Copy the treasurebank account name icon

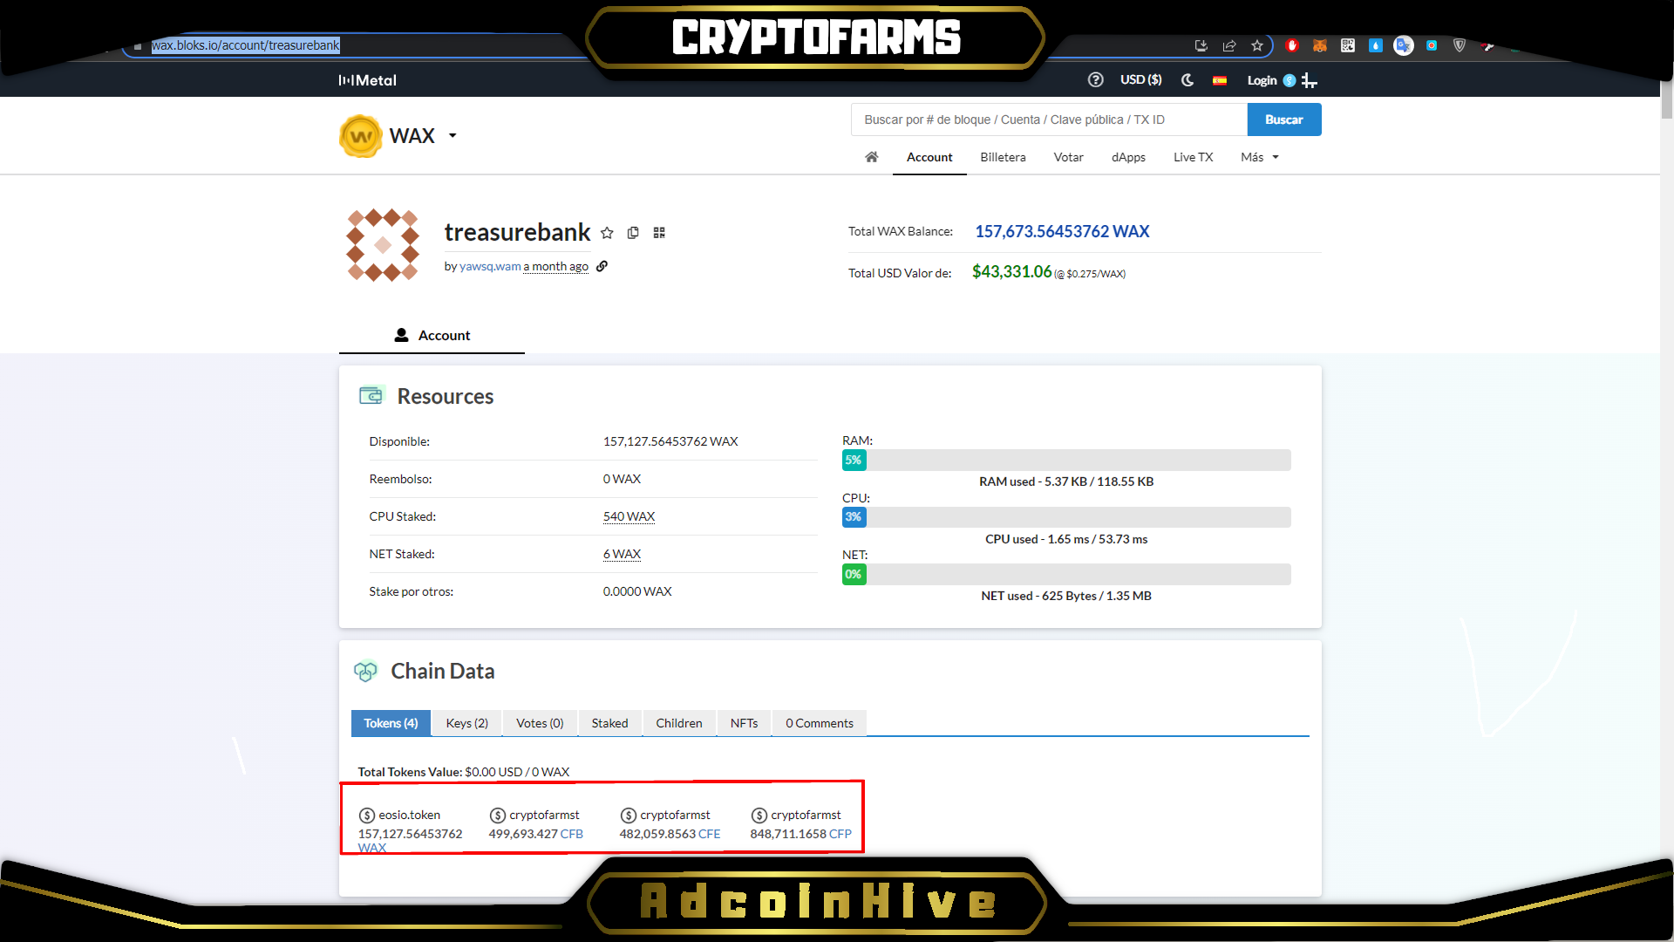(633, 233)
